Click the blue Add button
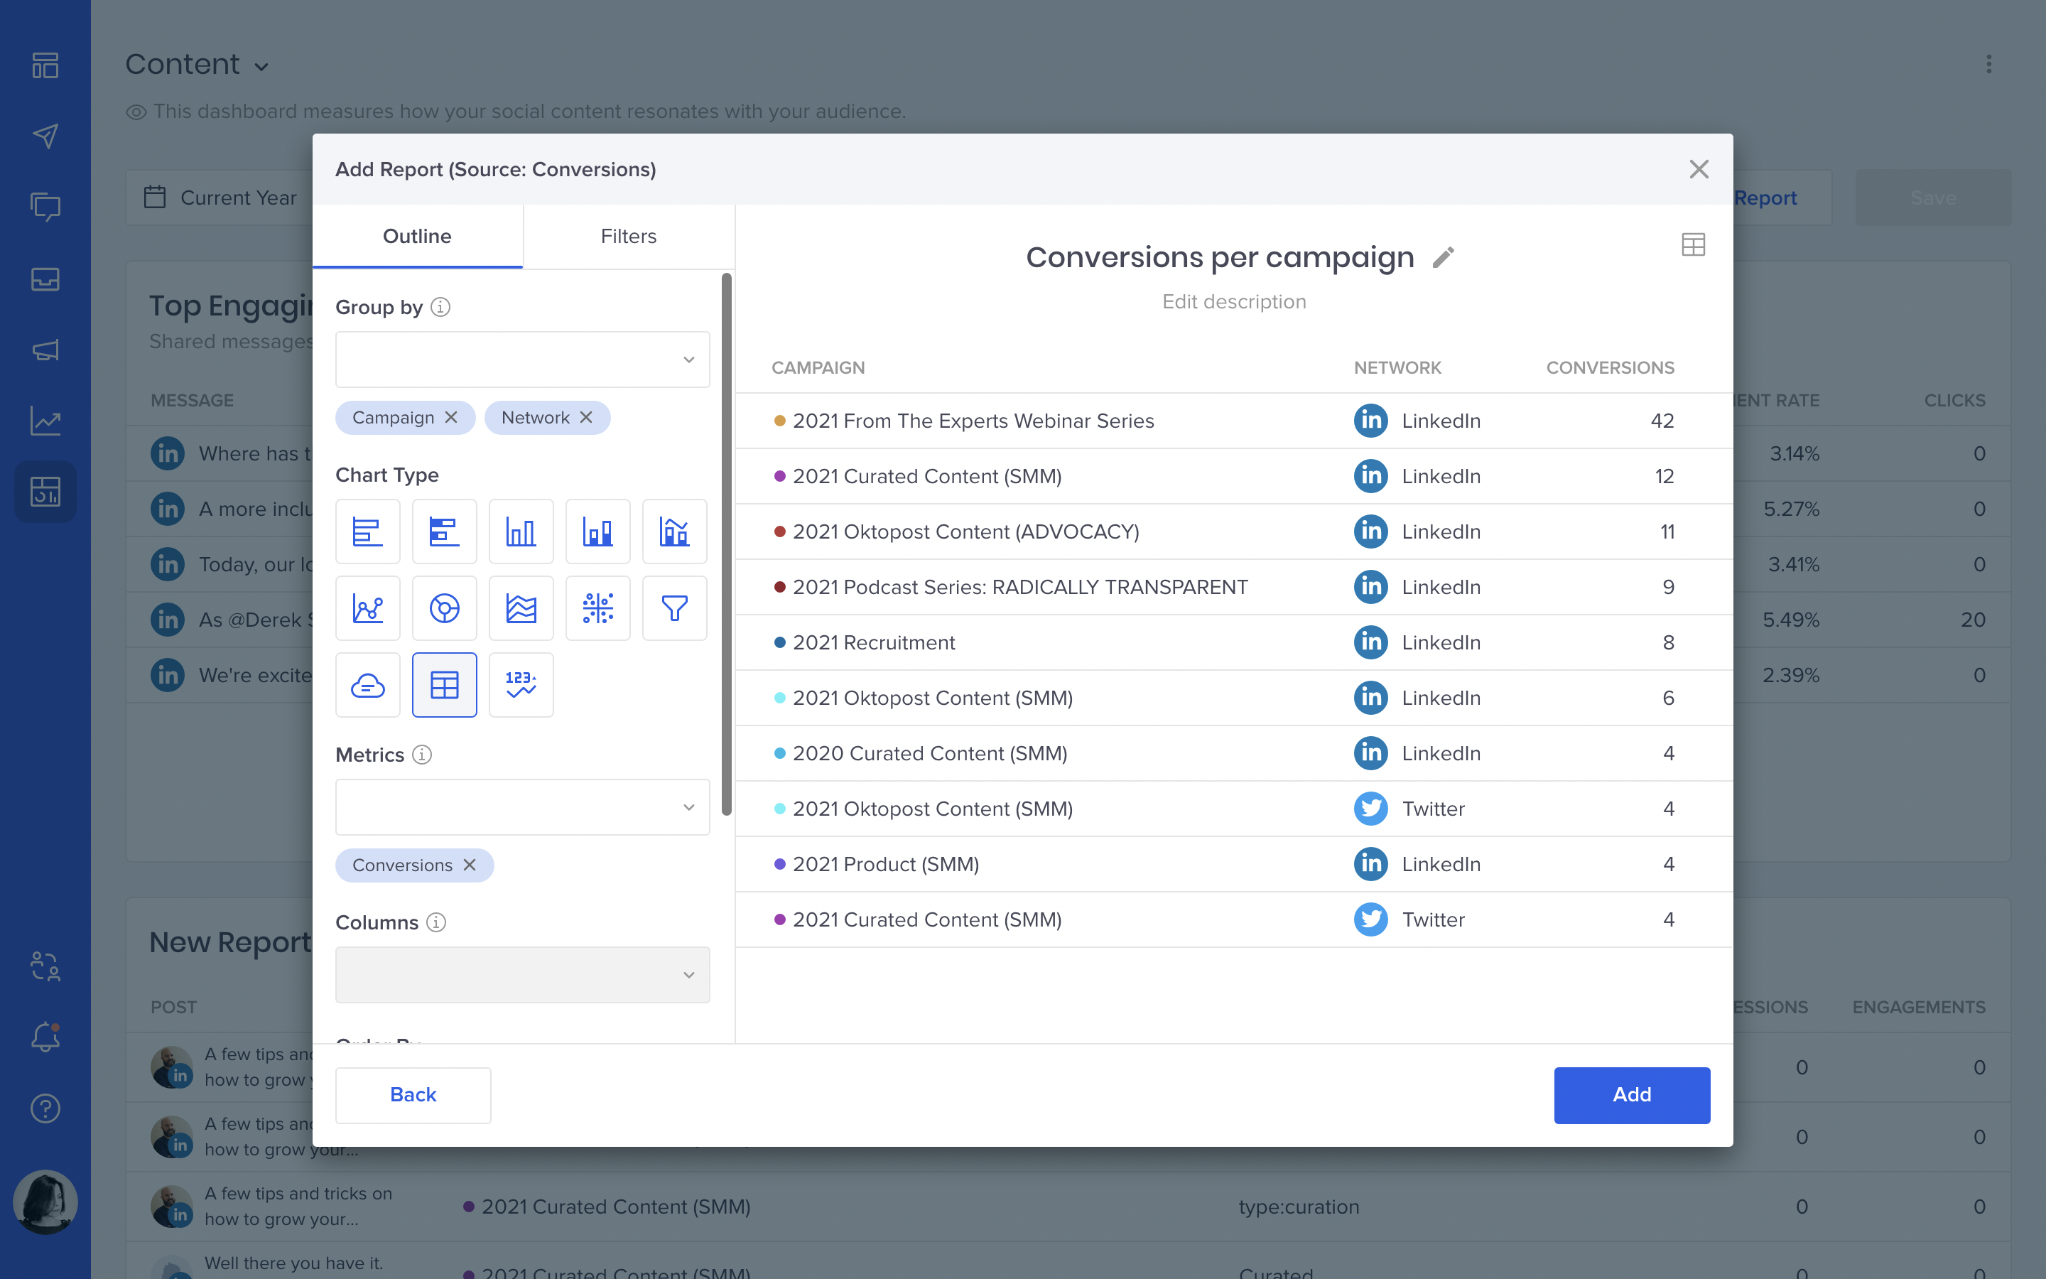Screen dimensions: 2046x1279 click(x=1631, y=1094)
